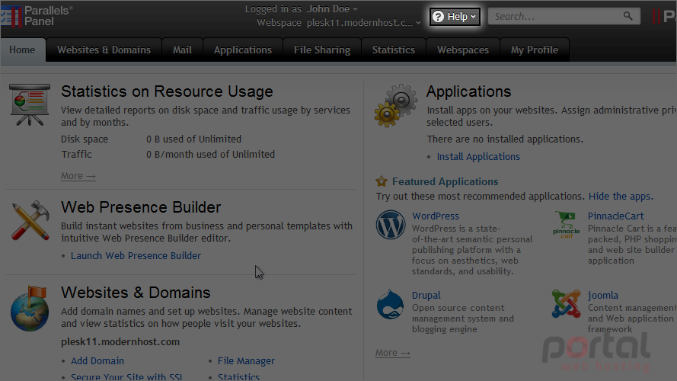Open the Mail tab
The image size is (677, 381).
[x=182, y=50]
